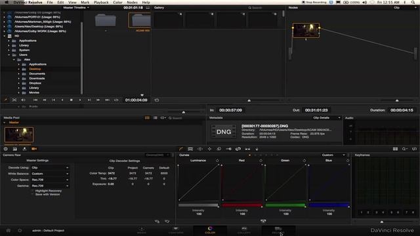Click the Media Pool search field
Viewport: 420px width, 236px height.
pos(185,118)
